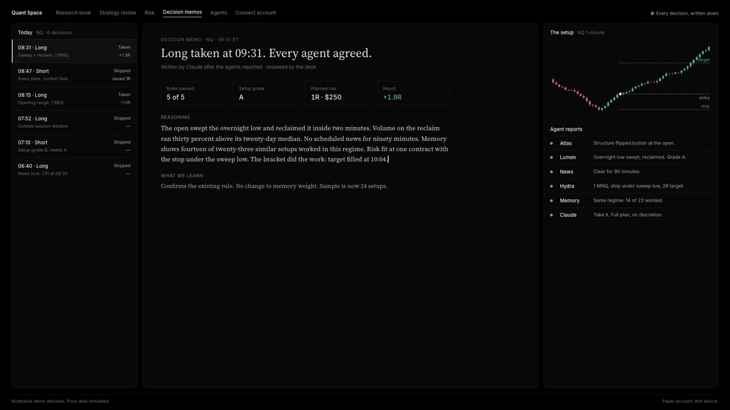The height and width of the screenshot is (410, 730).
Task: Select the 08:47 Short skipped decision
Action: click(x=74, y=75)
